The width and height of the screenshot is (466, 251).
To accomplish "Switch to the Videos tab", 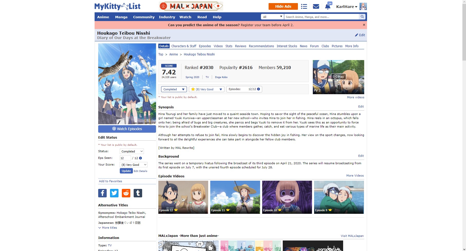I will [x=218, y=46].
